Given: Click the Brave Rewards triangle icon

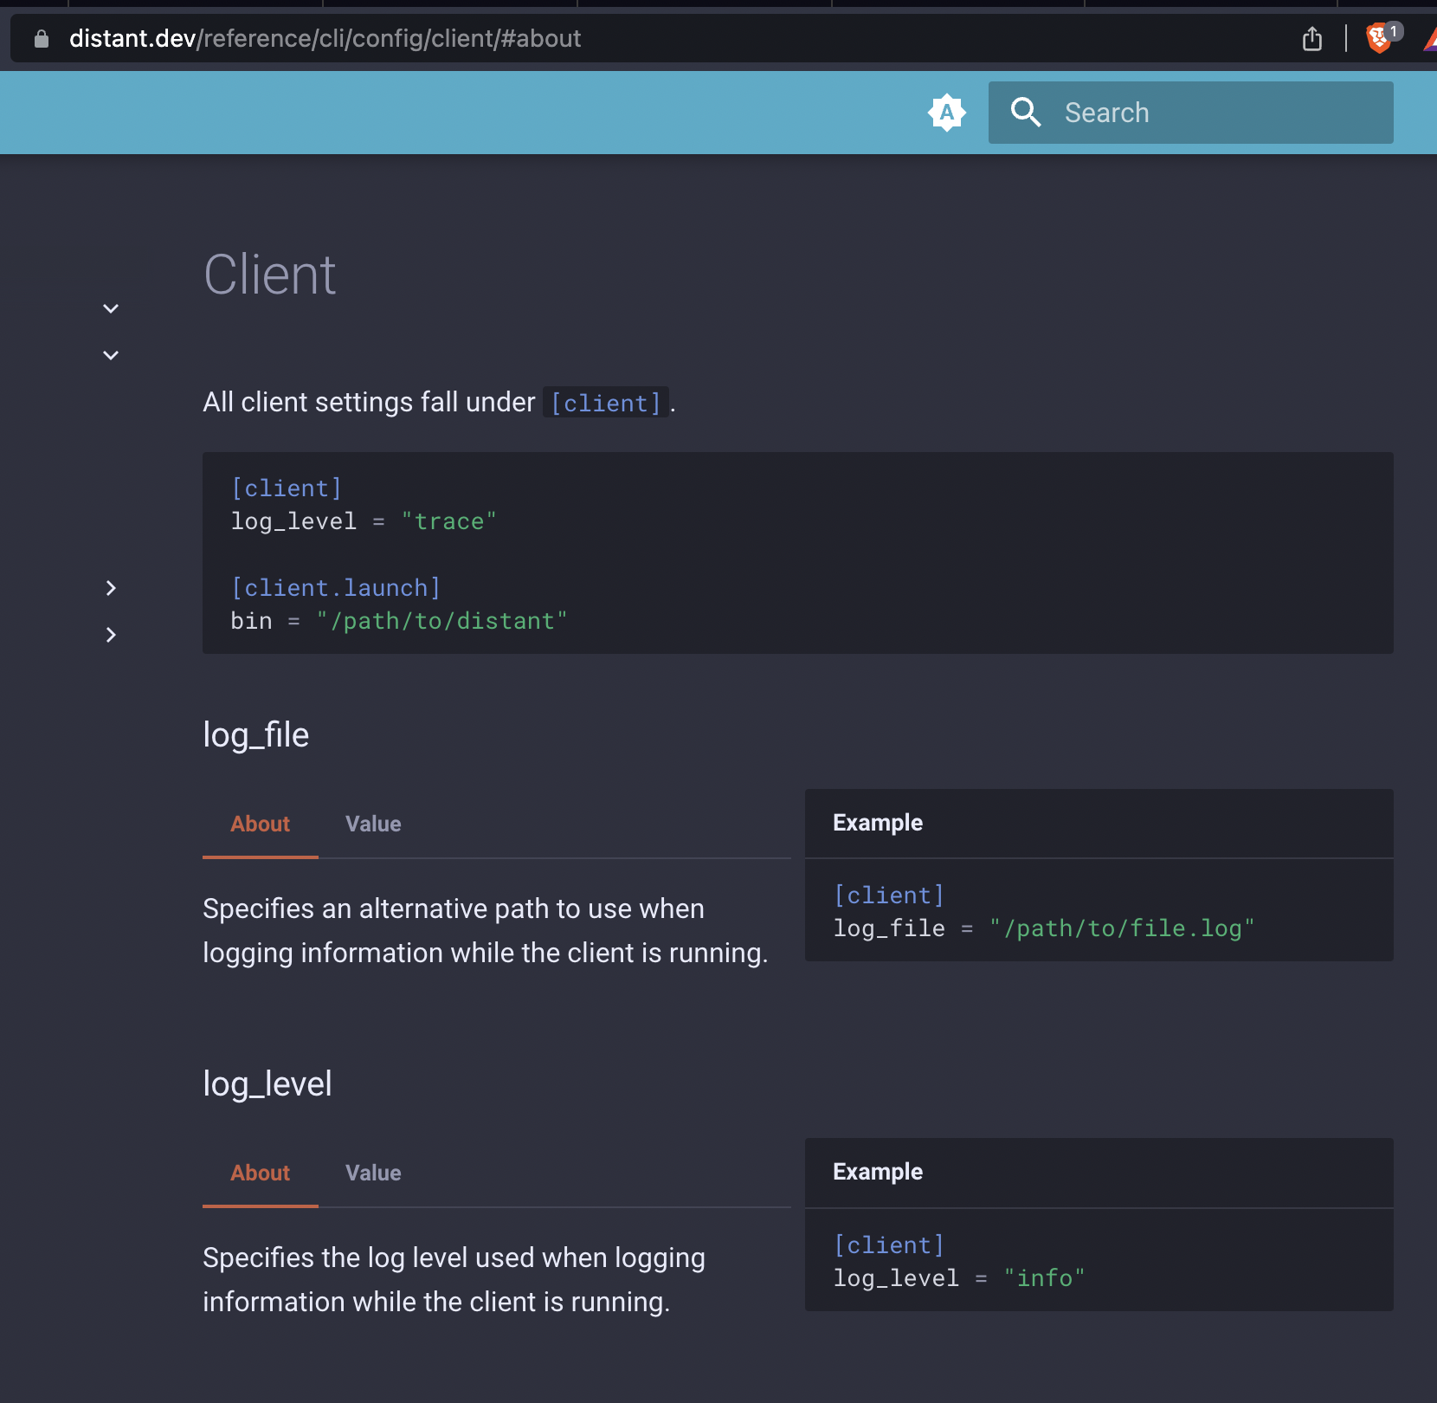Looking at the screenshot, I should pos(1430,39).
